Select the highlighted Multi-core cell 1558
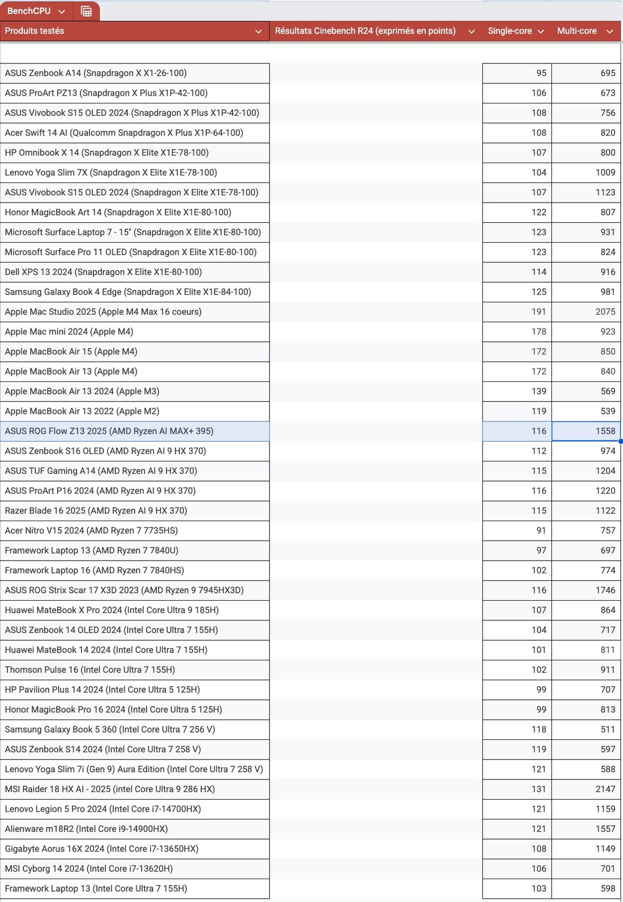 (x=586, y=431)
